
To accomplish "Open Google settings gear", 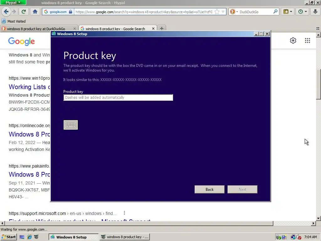I will pos(293,40).
